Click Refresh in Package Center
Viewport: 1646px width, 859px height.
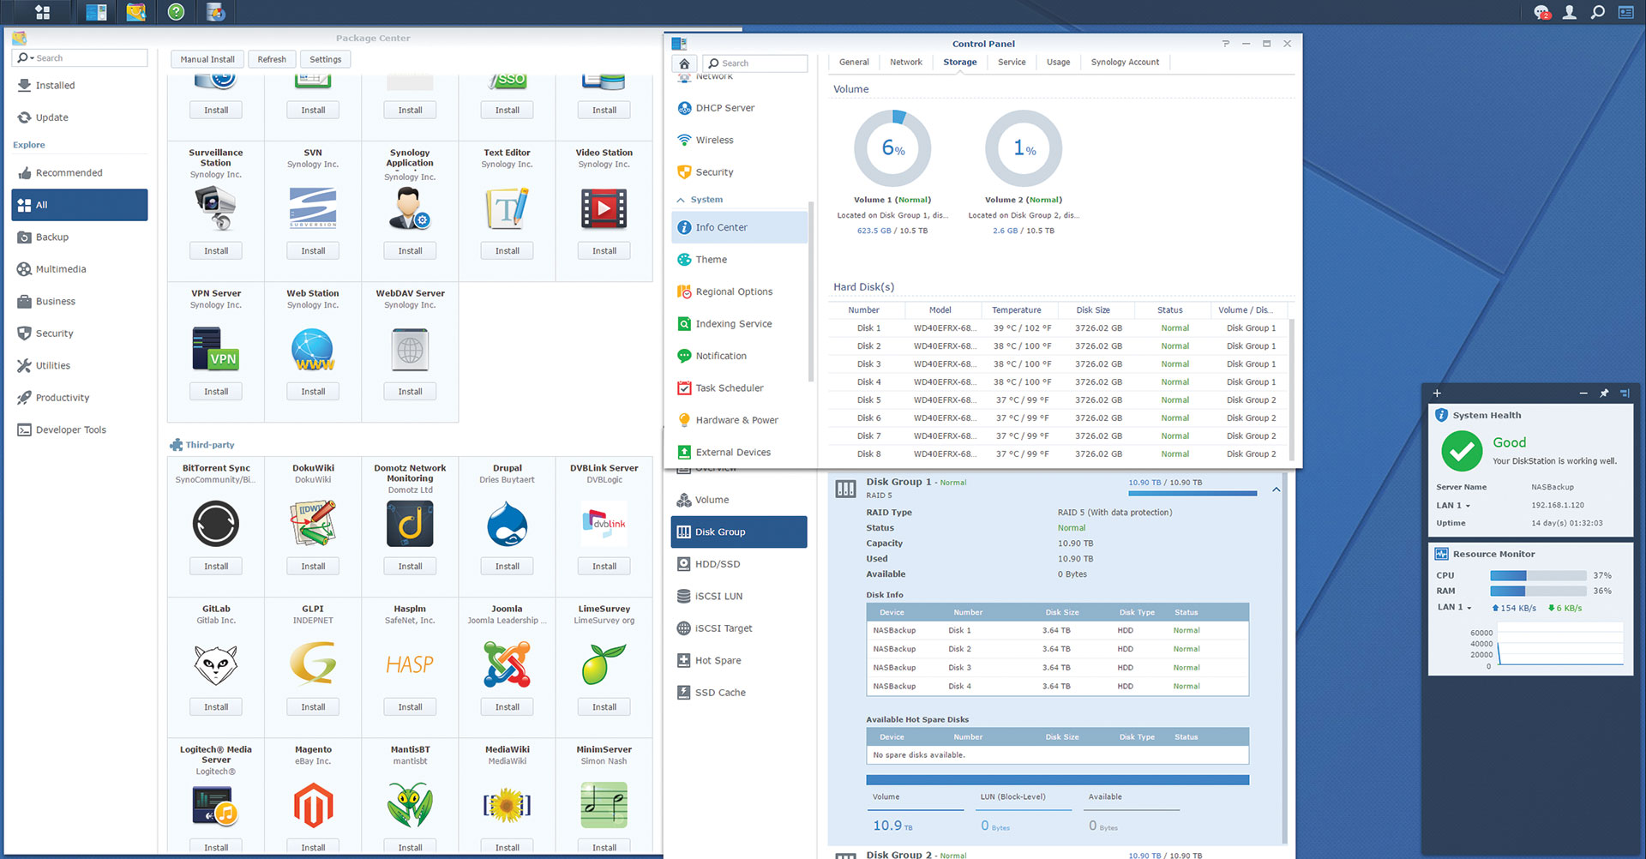coord(272,59)
